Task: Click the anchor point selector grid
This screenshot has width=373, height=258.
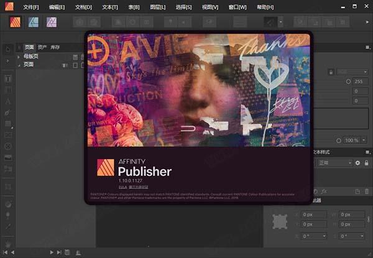Action: [280, 221]
